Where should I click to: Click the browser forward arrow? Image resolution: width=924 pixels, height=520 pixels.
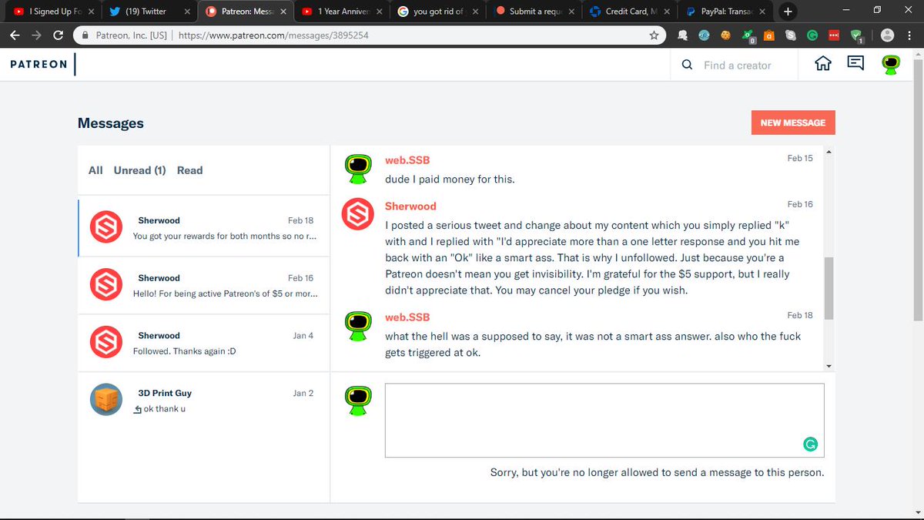tap(36, 35)
